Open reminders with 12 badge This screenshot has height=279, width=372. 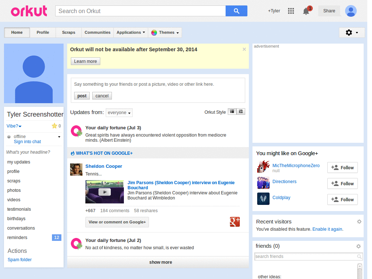click(x=34, y=238)
